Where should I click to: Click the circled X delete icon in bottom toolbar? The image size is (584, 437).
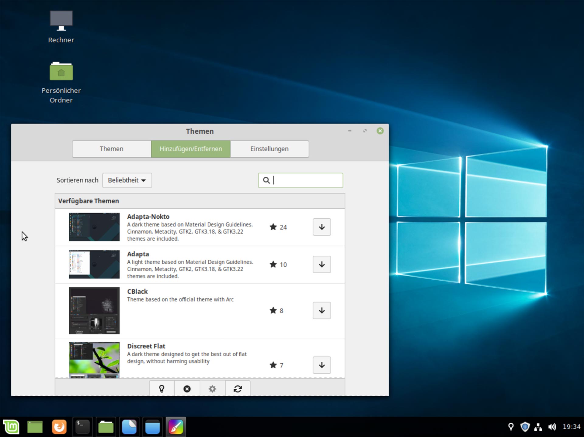point(187,389)
